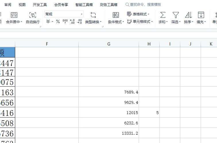Viewport: 217px width, 143px height.
Task: Apply thousands separator style
Action: [65, 21]
